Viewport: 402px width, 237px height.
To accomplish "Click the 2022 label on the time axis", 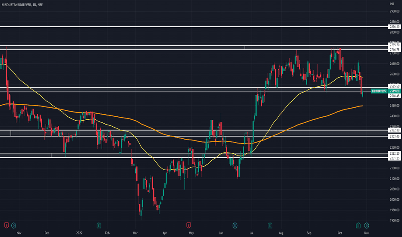I will click(x=79, y=233).
